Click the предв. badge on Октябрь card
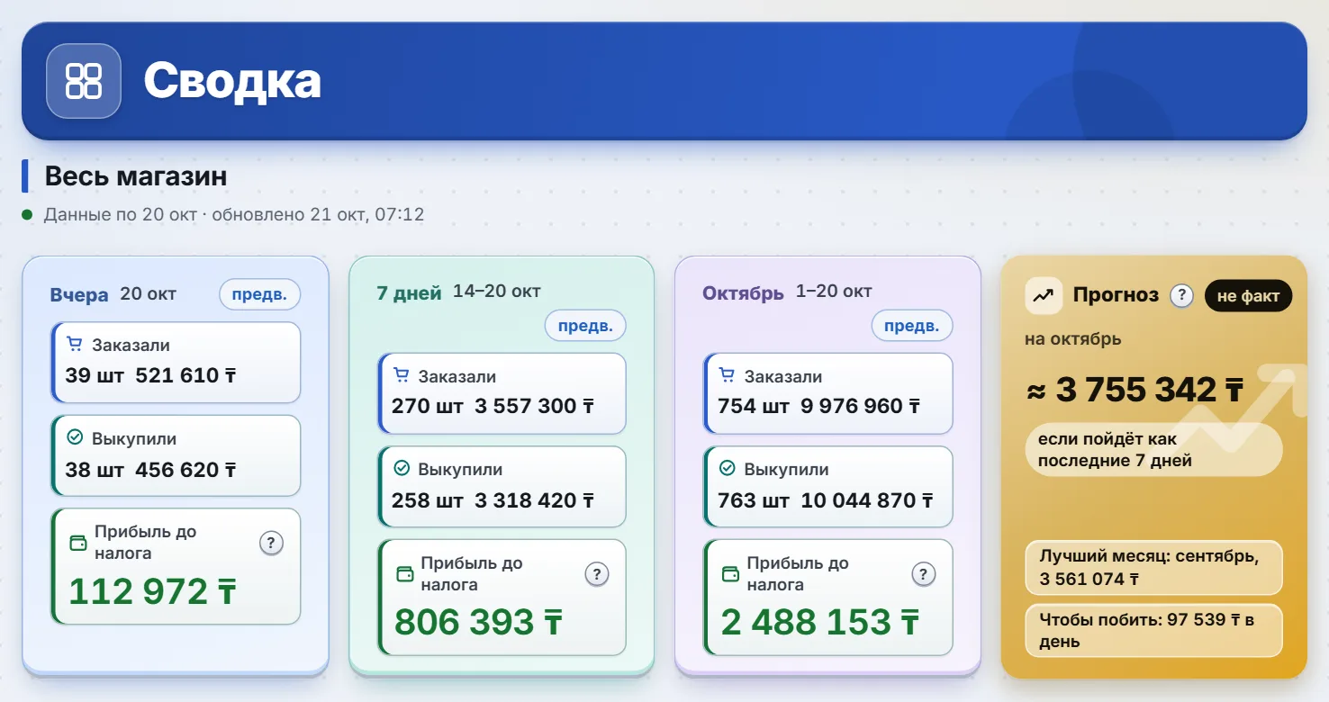Screen dimensions: 1329x702 [912, 326]
